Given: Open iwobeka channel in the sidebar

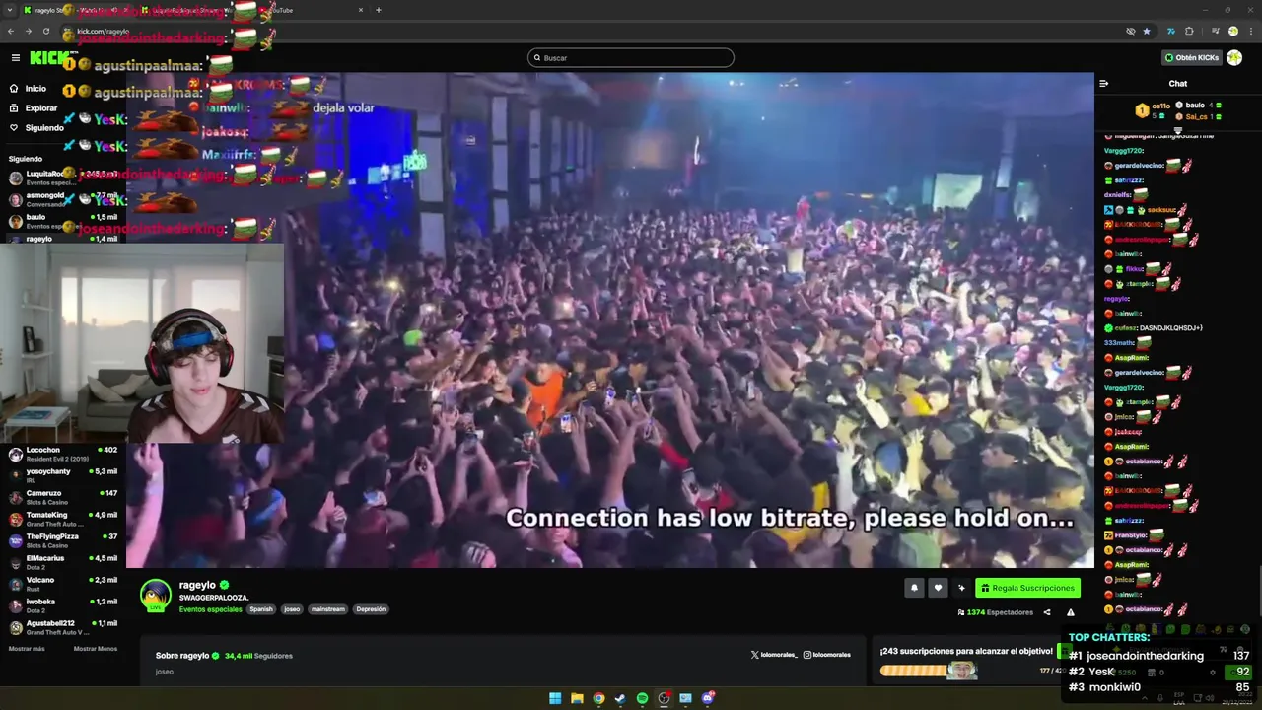Looking at the screenshot, I should [x=63, y=605].
